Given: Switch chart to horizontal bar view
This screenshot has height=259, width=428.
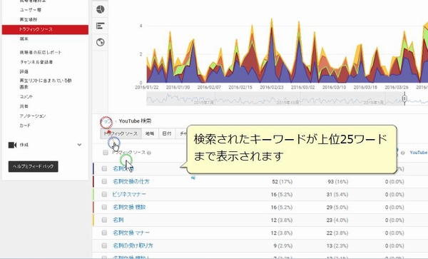Looking at the screenshot, I should click(x=100, y=26).
